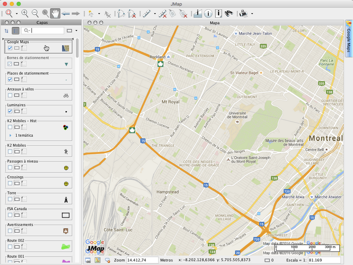353x265 pixels.
Task: Click the Crossings layer name
Action: (x=15, y=177)
